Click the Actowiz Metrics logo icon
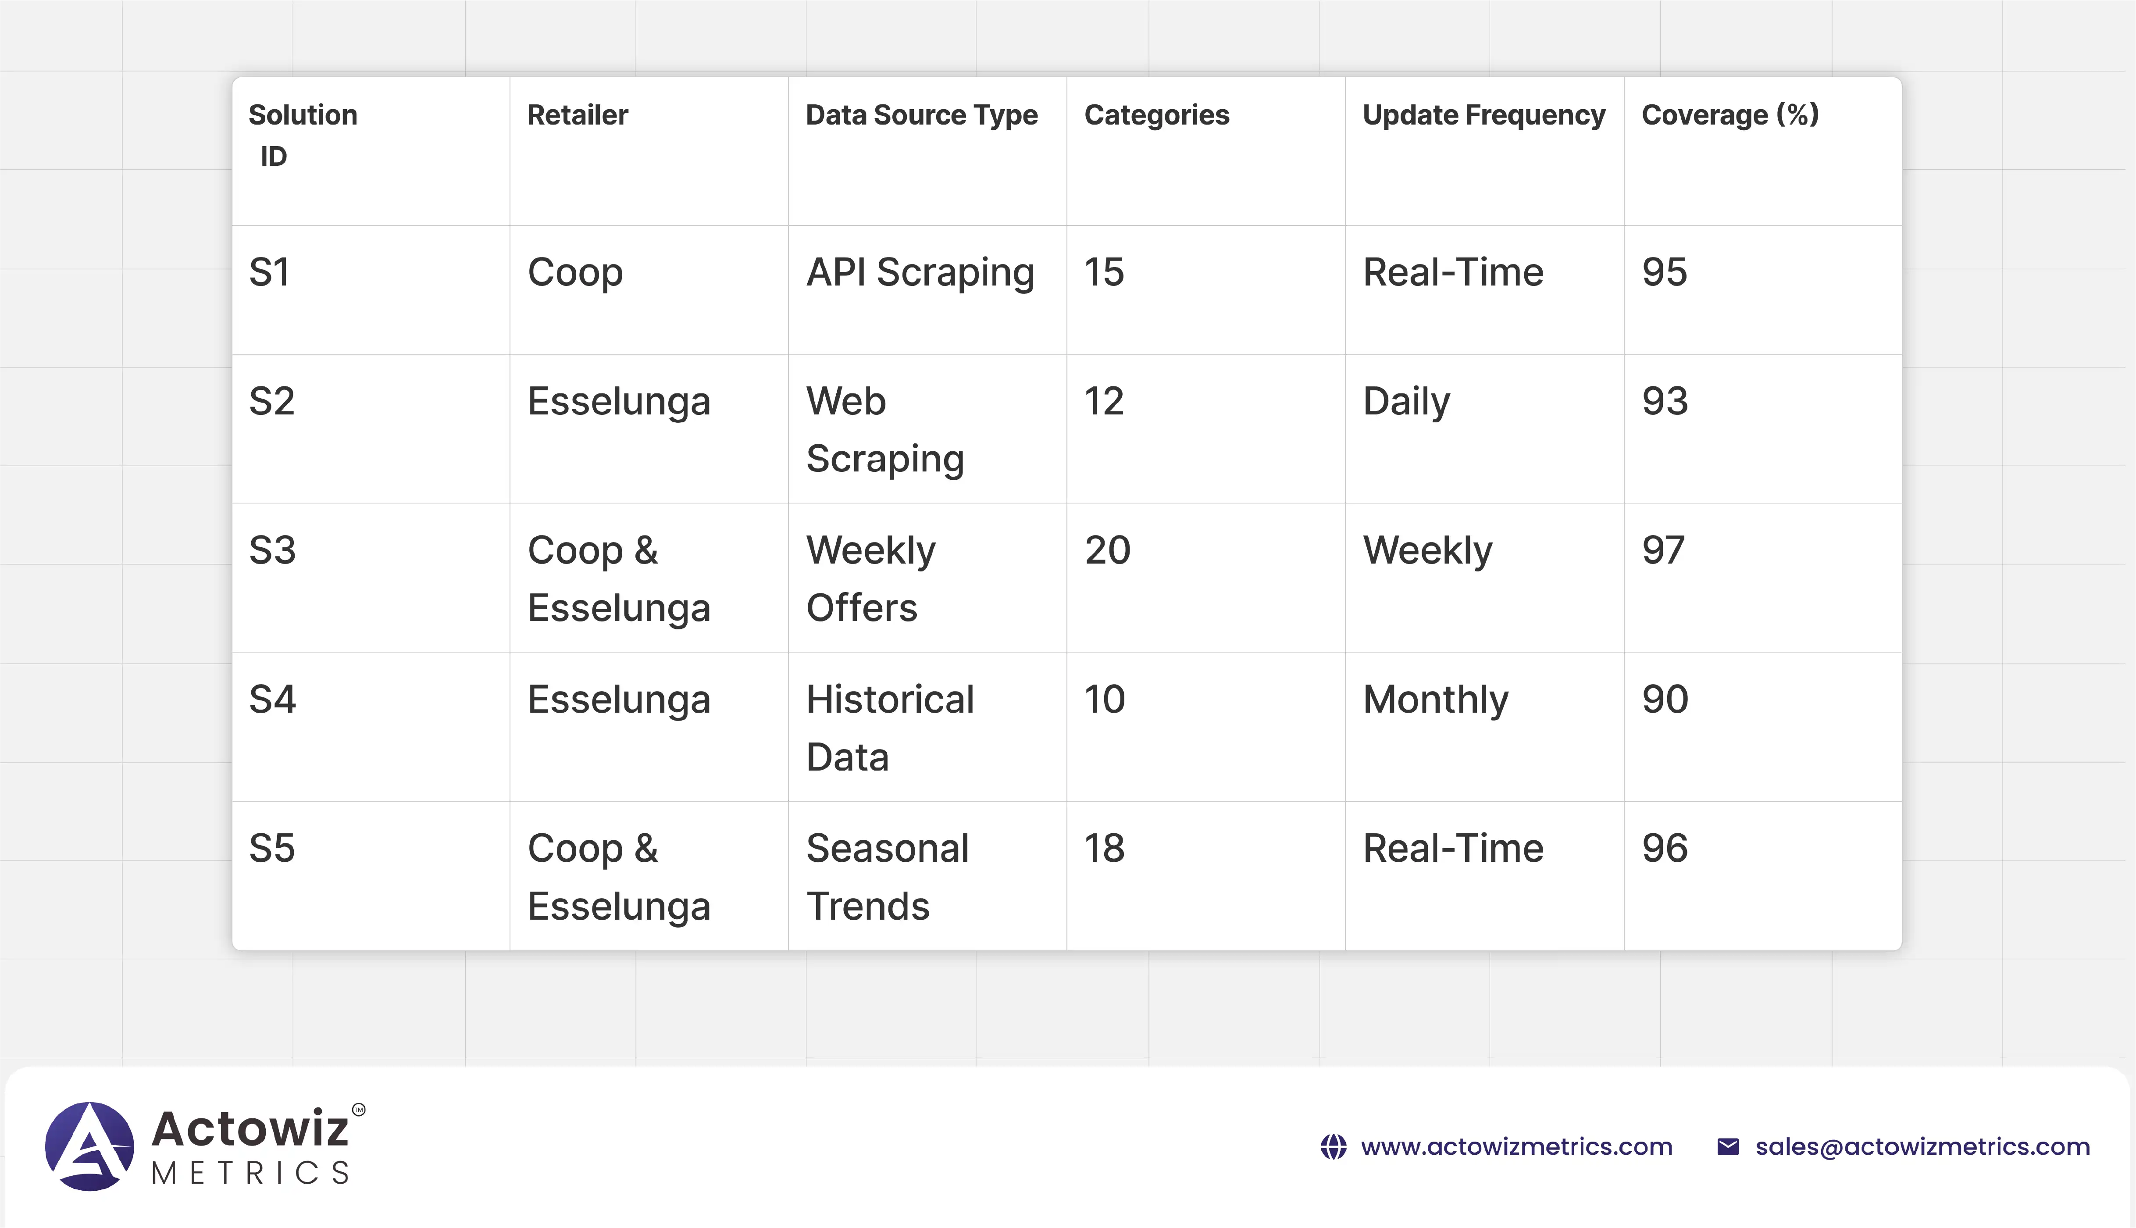The image size is (2136, 1228). pyautogui.click(x=89, y=1146)
